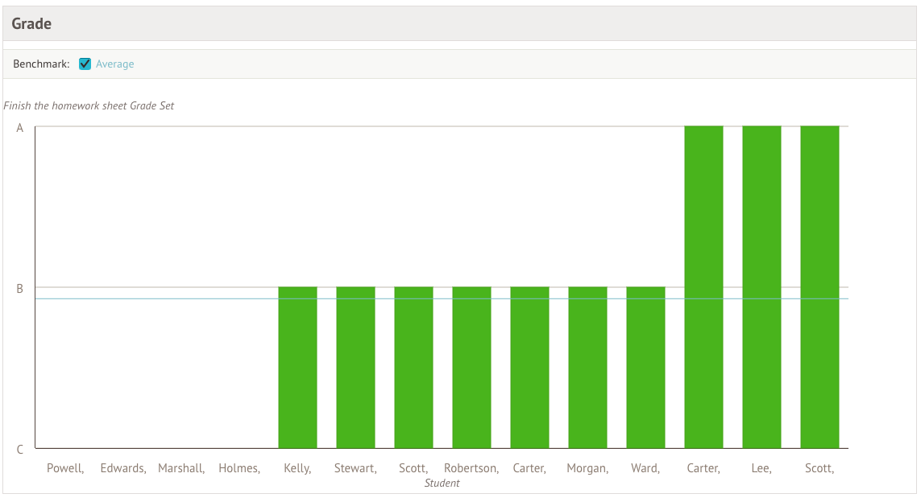
Task: Click the 'Scott,' label after Lee
Action: 819,468
